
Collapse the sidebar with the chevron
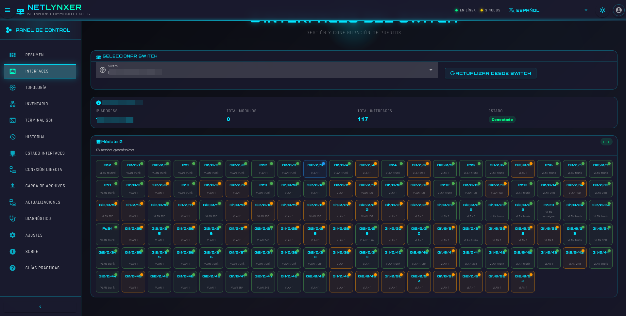coord(40,307)
